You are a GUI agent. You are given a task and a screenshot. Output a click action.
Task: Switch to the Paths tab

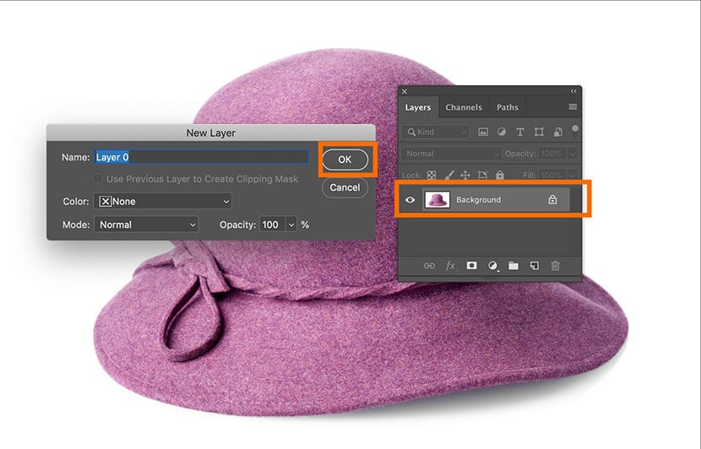point(507,107)
